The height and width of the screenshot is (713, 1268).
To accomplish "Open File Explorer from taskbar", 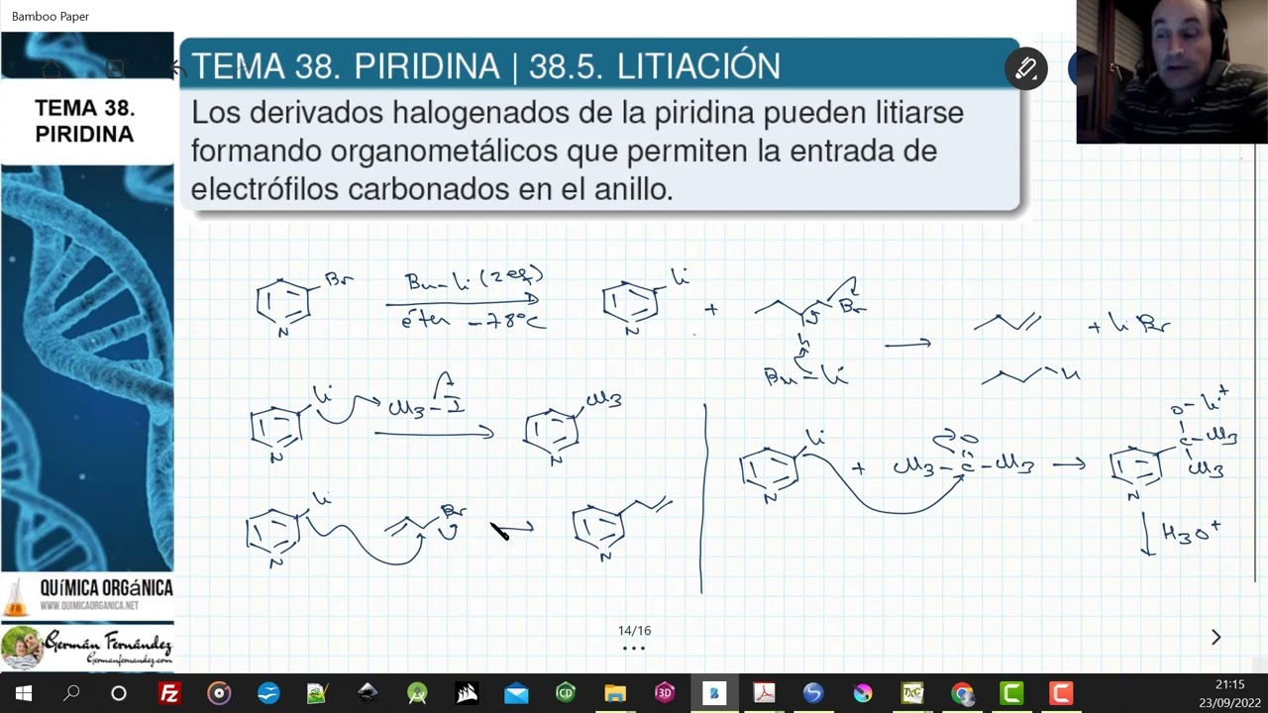I will coord(615,693).
